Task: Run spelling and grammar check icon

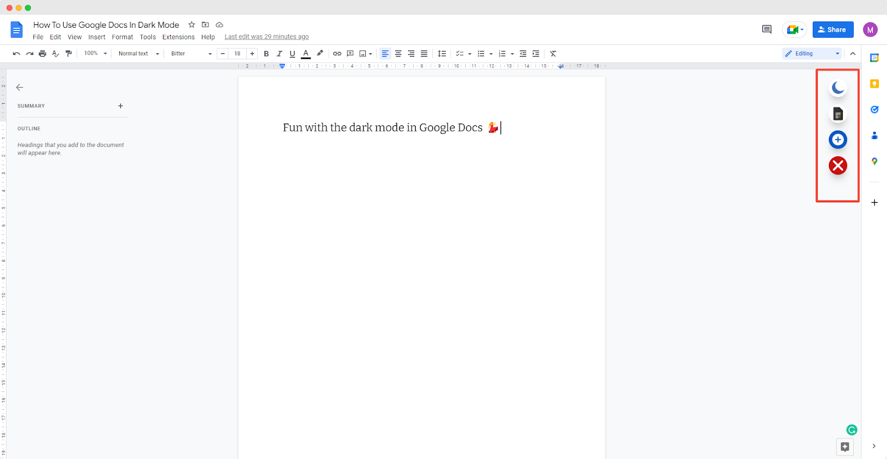Action: [55, 54]
